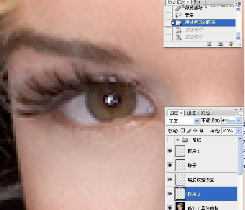Toggle visibility of the 脖子 layer
The height and width of the screenshot is (210, 245).
coord(170,165)
